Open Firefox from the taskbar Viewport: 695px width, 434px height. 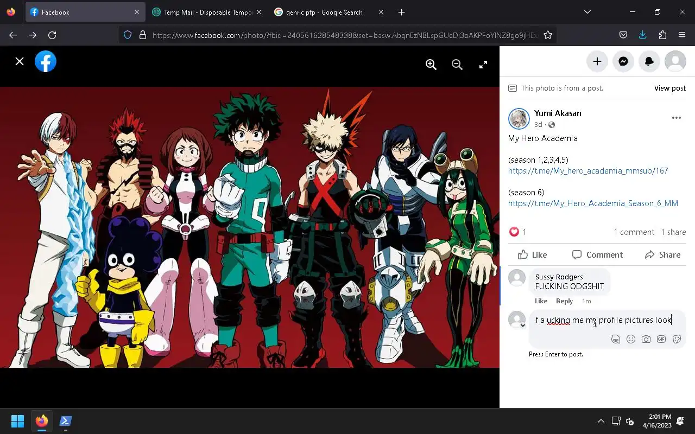pyautogui.click(x=42, y=421)
